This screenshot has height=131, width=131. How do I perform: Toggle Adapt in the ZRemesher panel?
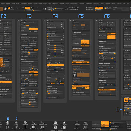[36, 50]
